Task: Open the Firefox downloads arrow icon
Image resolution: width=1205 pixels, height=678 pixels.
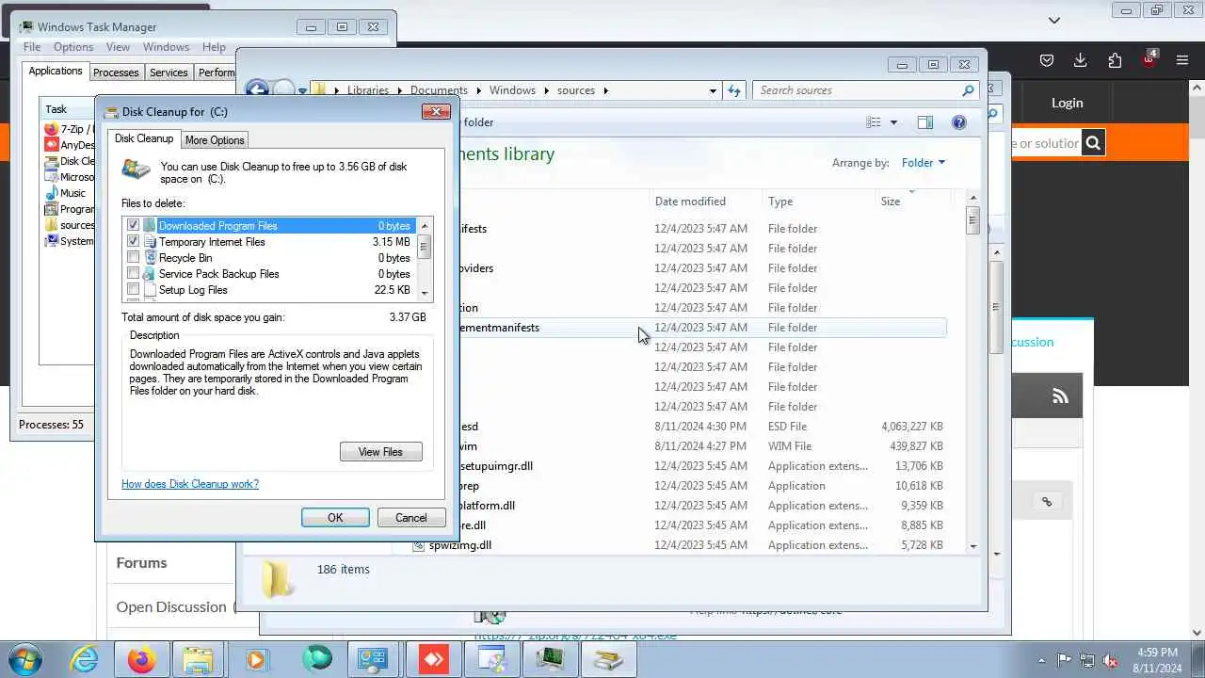Action: tap(1080, 60)
